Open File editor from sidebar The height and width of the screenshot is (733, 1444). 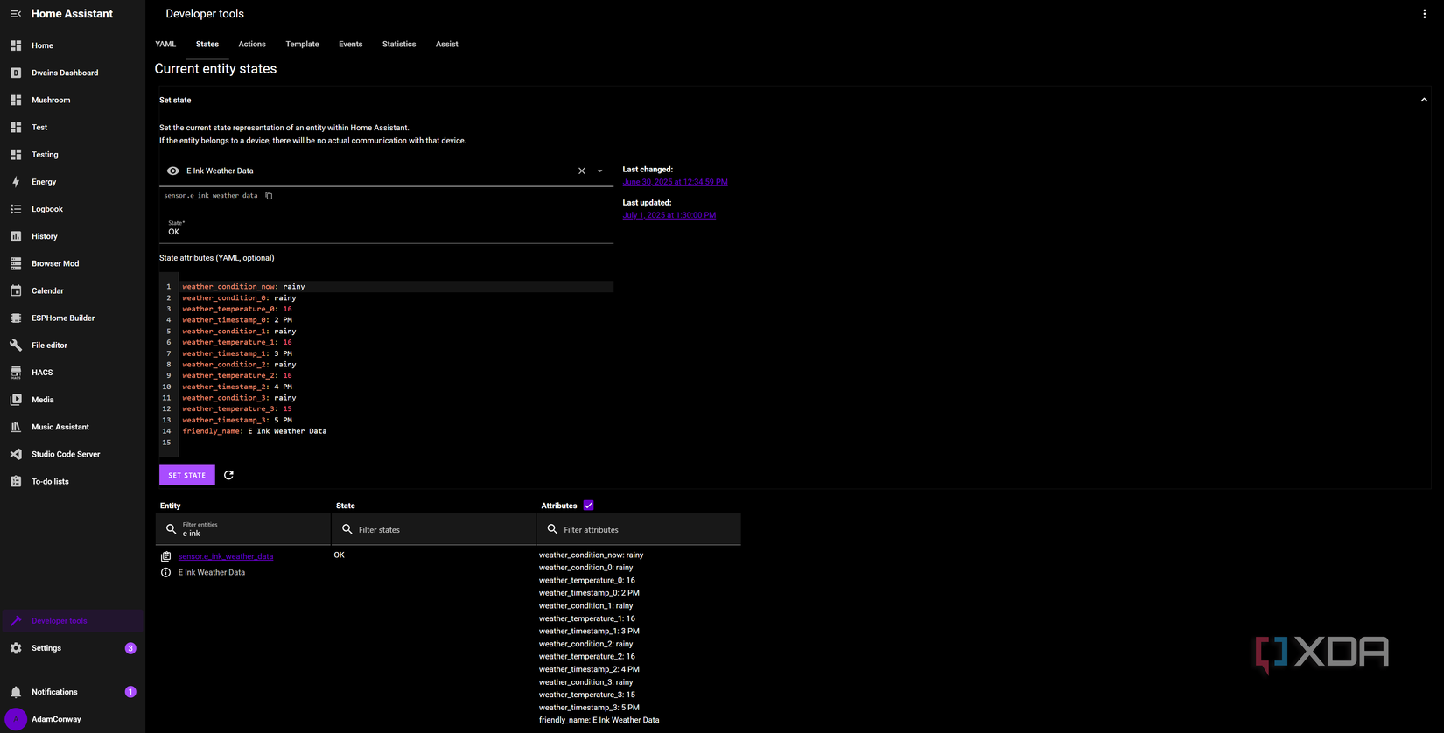(73, 346)
